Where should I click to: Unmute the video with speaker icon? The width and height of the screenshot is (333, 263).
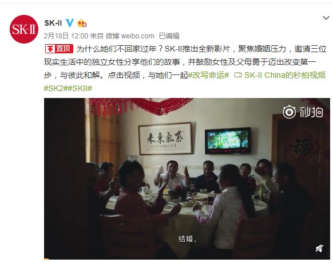pyautogui.click(x=319, y=248)
